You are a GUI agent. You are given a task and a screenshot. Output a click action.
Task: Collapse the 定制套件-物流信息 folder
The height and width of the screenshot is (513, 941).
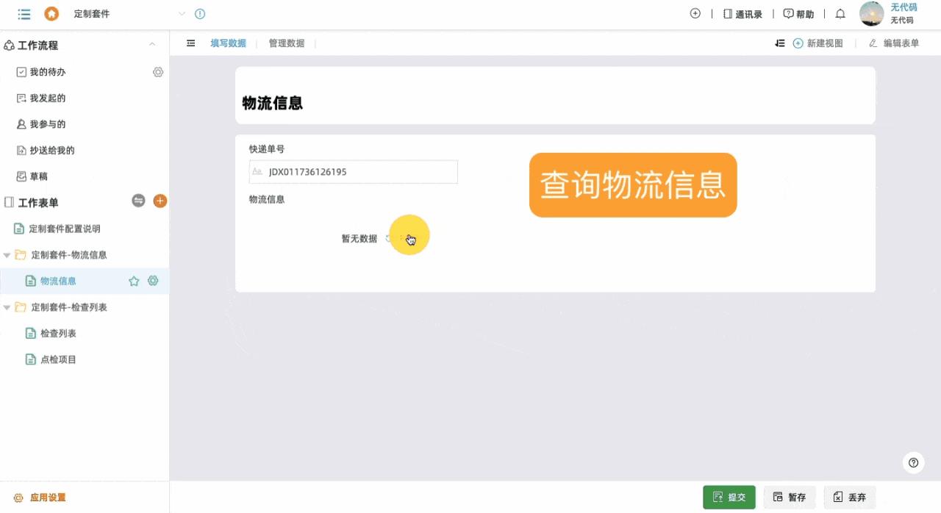pyautogui.click(x=7, y=254)
